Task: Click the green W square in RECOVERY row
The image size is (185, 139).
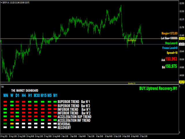Action: click(x=12, y=127)
